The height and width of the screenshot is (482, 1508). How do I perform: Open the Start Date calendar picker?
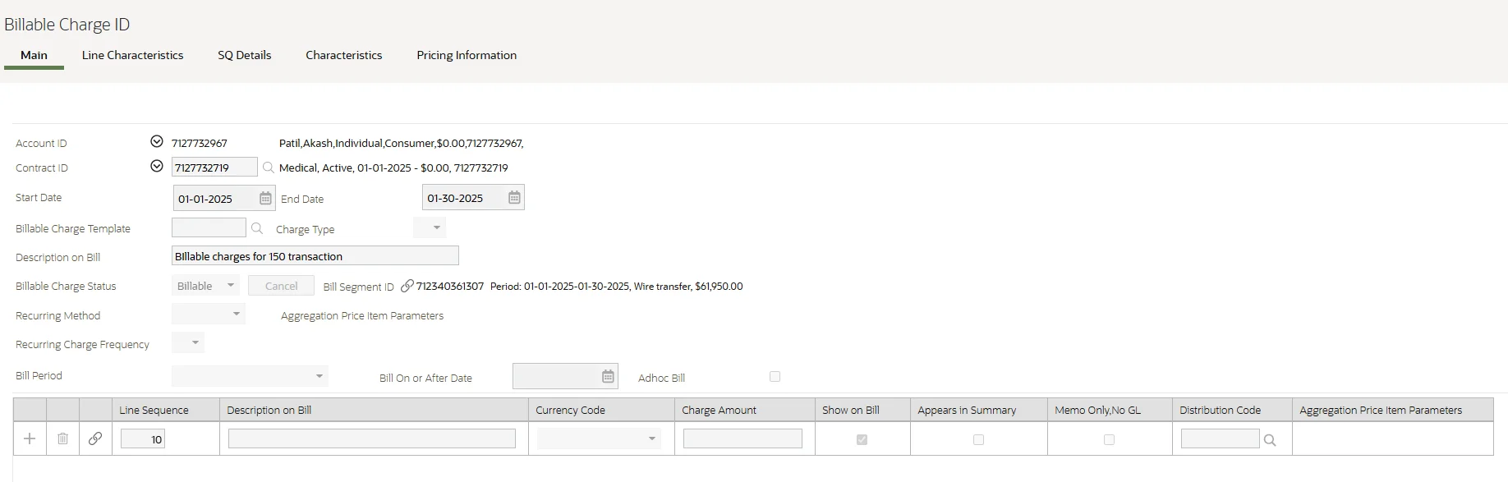tap(265, 199)
